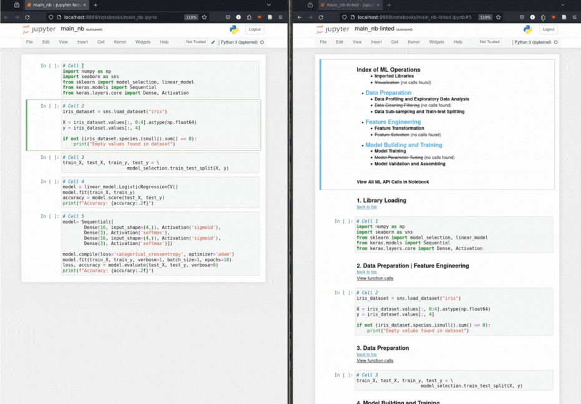Image resolution: width=581 pixels, height=404 pixels.
Task: Click the Jupyter logo beside main_nb title
Action: tap(39, 29)
